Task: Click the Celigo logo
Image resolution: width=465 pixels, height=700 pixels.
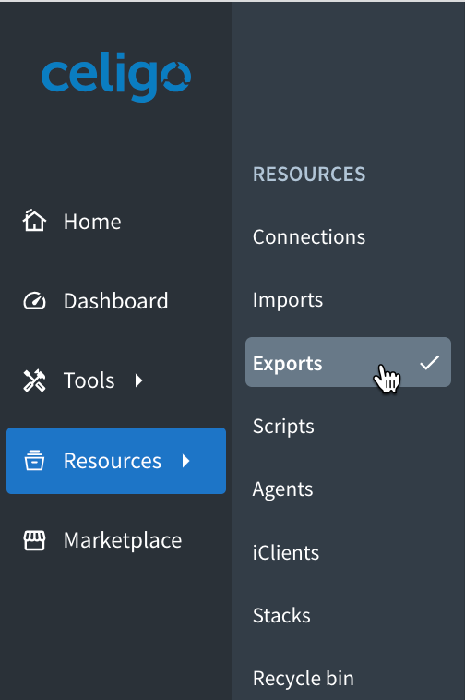Action: point(116,77)
